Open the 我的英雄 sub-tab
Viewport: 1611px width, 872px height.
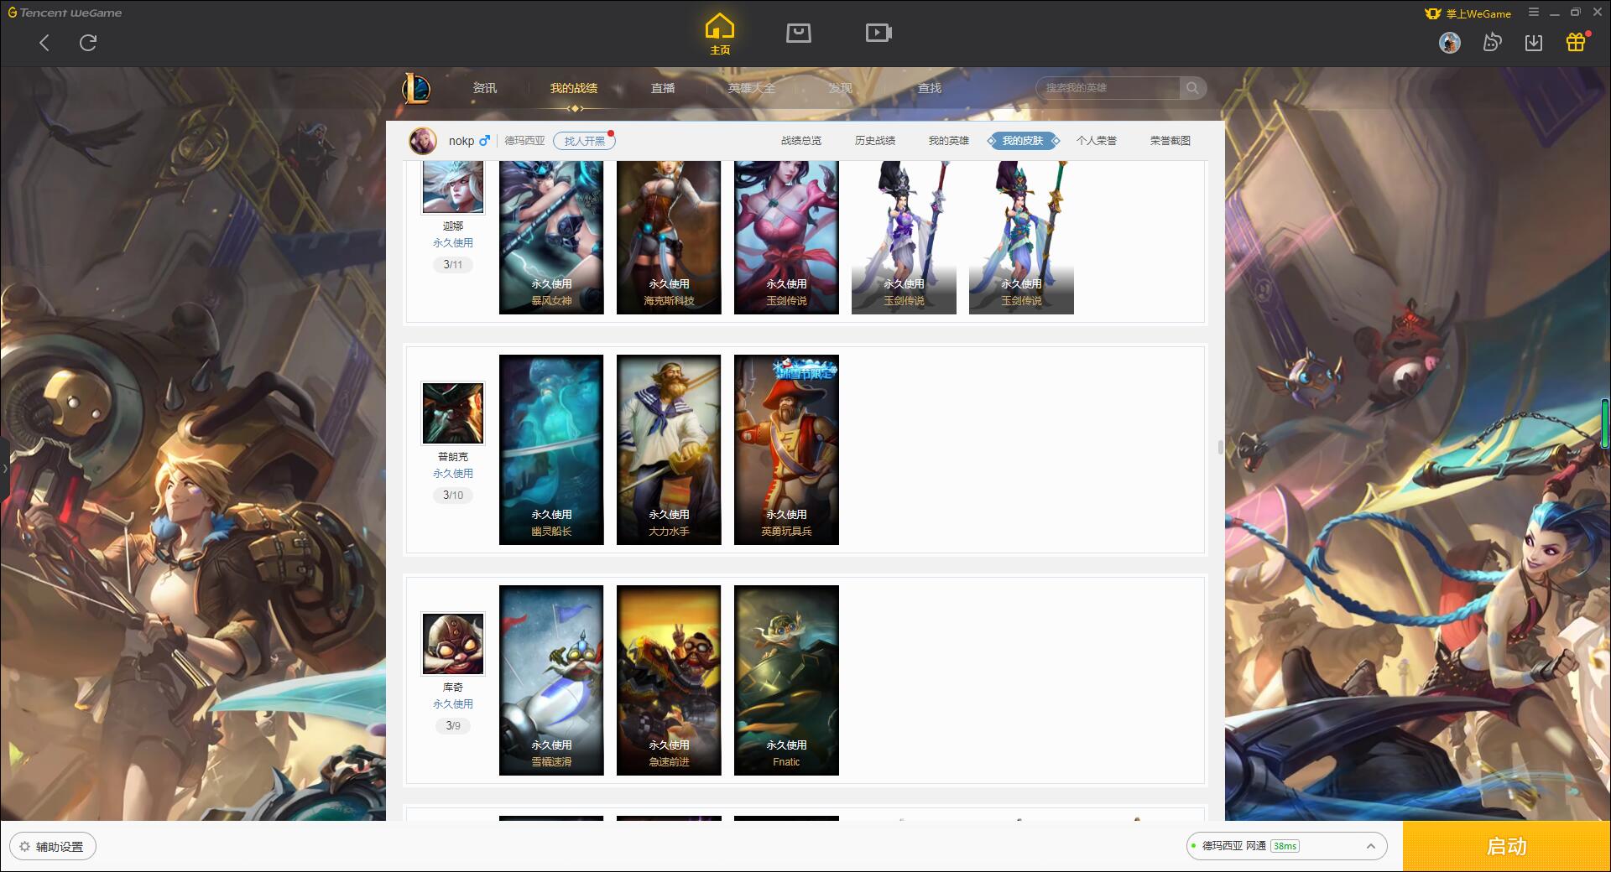pos(949,141)
